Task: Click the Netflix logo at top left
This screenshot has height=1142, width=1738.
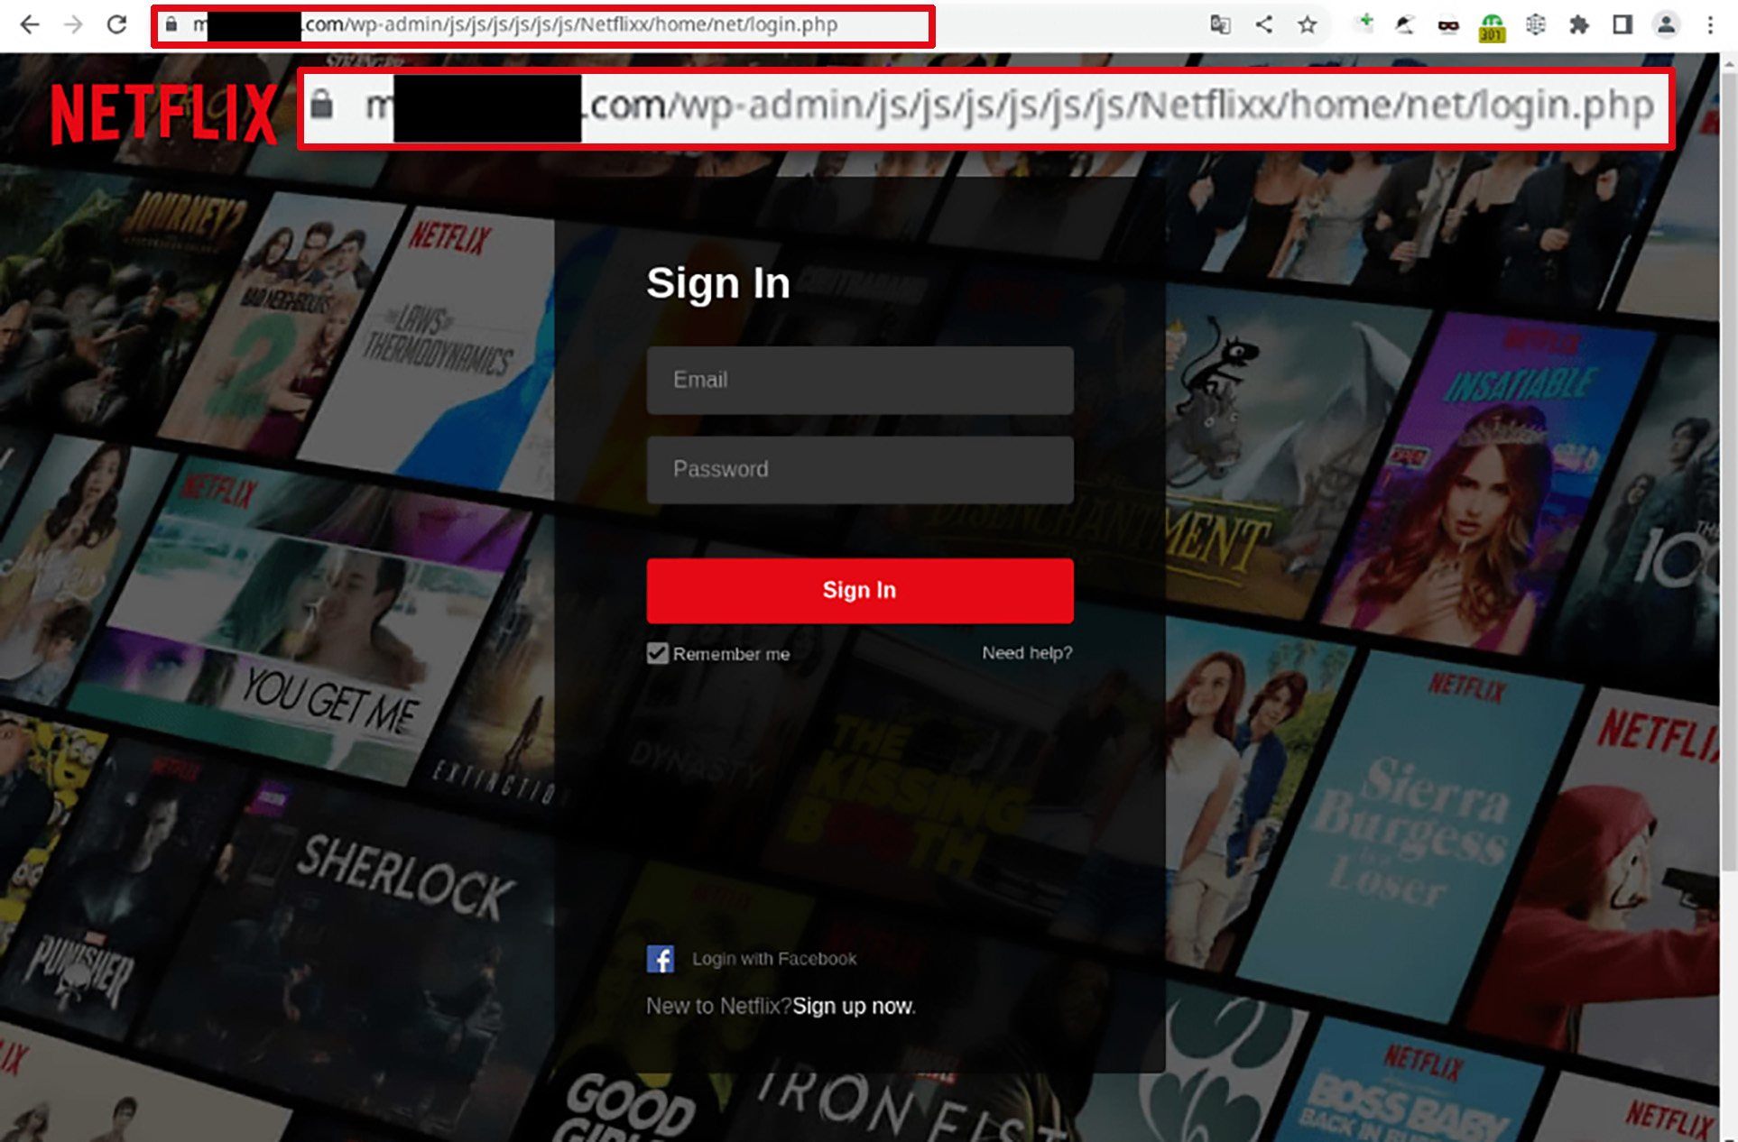Action: pyautogui.click(x=166, y=112)
